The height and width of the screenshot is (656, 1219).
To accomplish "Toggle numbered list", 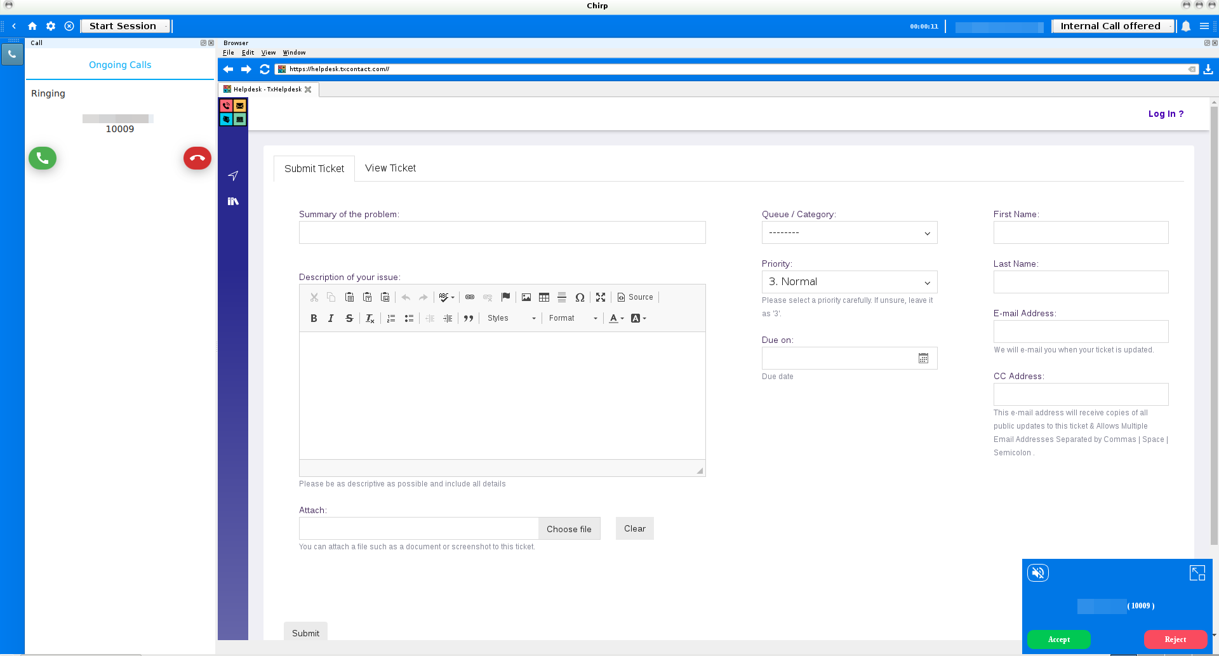I will click(x=391, y=318).
